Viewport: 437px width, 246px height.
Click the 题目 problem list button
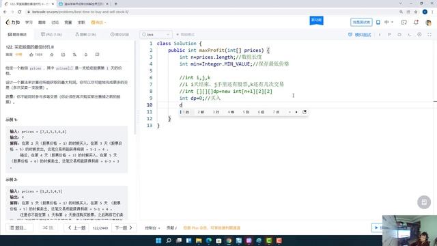click(x=19, y=228)
